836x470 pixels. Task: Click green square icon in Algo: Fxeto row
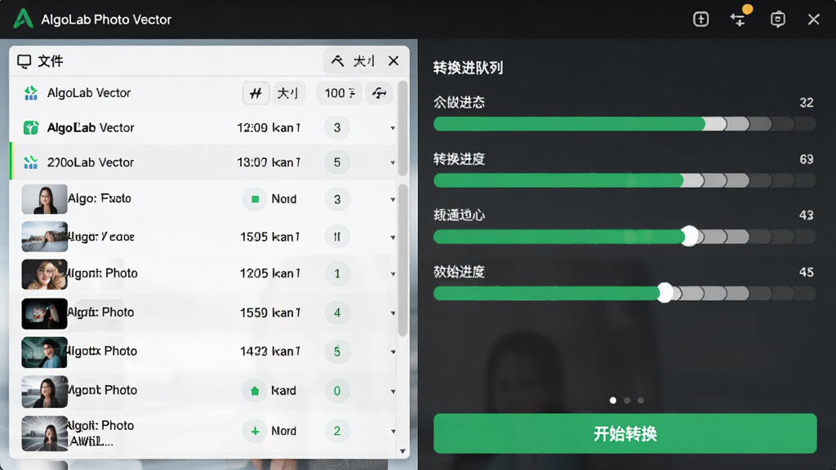tap(255, 199)
